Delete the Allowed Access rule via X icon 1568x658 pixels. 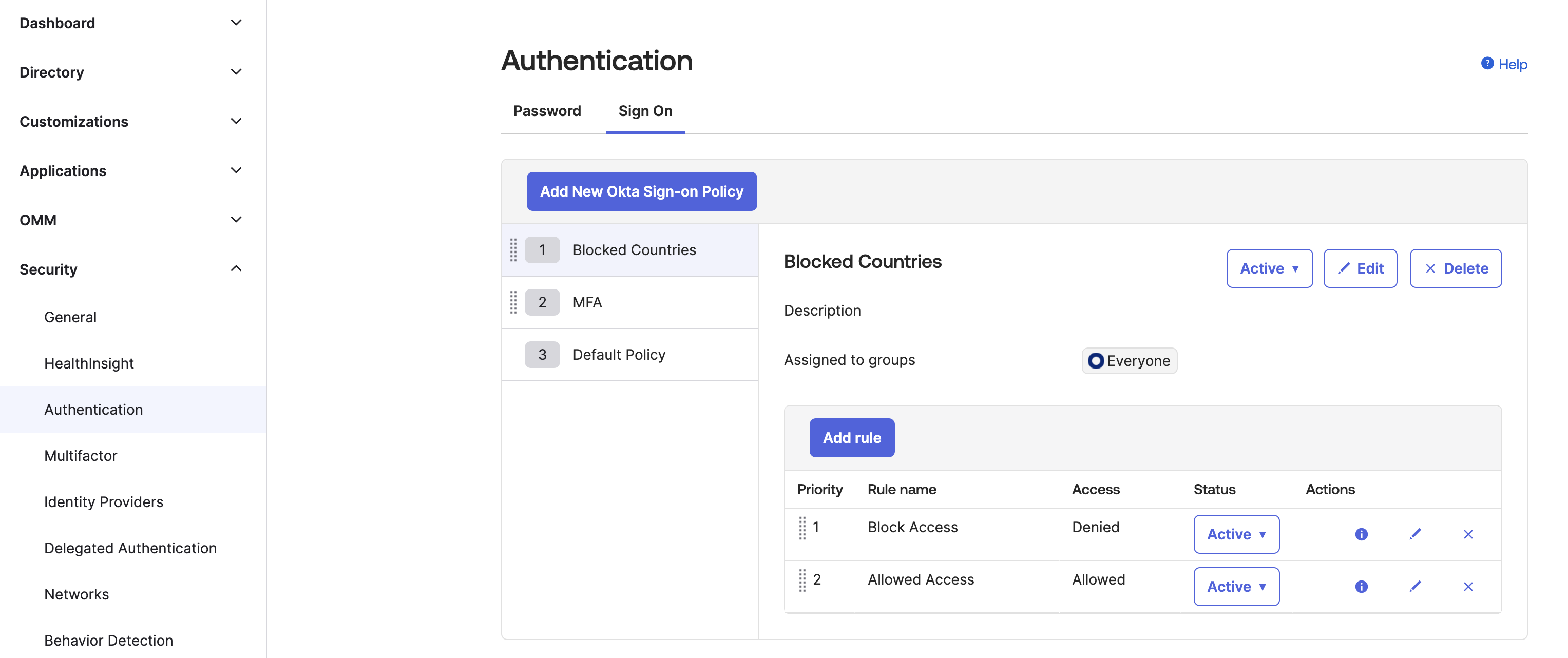point(1468,586)
